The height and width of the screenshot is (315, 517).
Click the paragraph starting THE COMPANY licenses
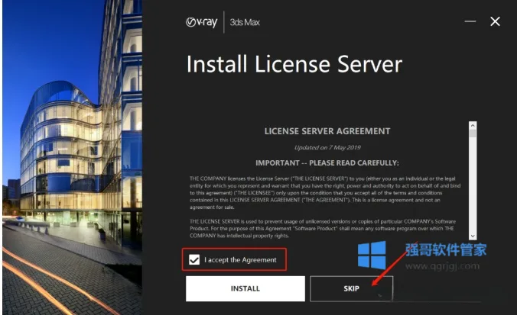325,193
